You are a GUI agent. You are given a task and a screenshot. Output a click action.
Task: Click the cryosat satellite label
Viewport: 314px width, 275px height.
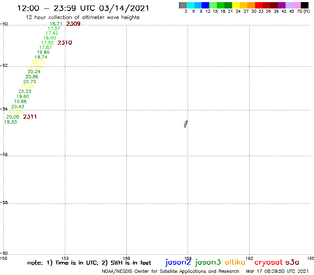(269, 262)
